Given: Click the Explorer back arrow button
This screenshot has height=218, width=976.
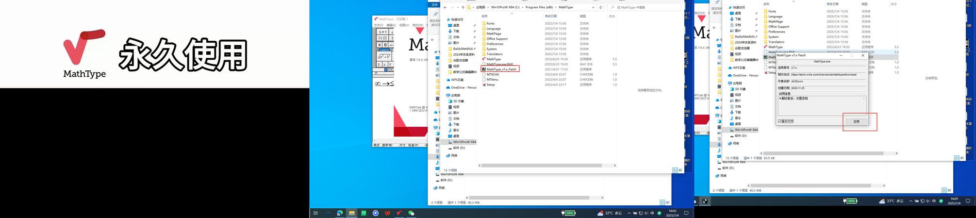Looking at the screenshot, I should pos(445,7).
